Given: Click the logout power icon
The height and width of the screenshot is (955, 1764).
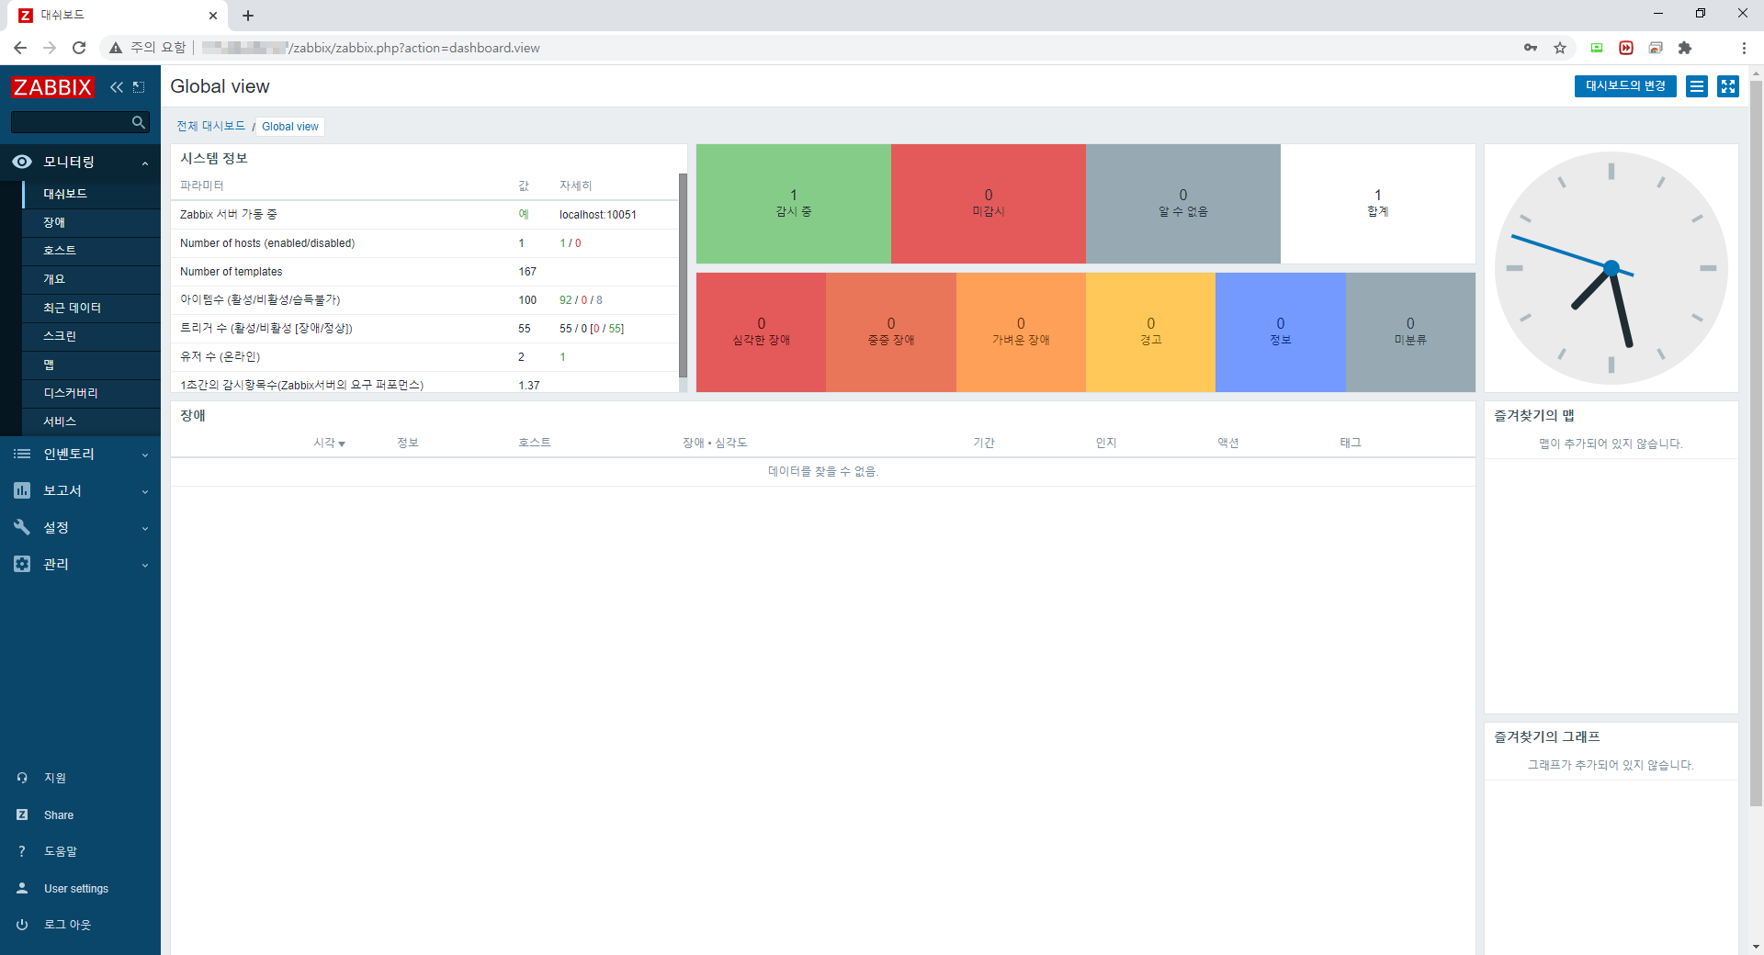Looking at the screenshot, I should (x=22, y=925).
